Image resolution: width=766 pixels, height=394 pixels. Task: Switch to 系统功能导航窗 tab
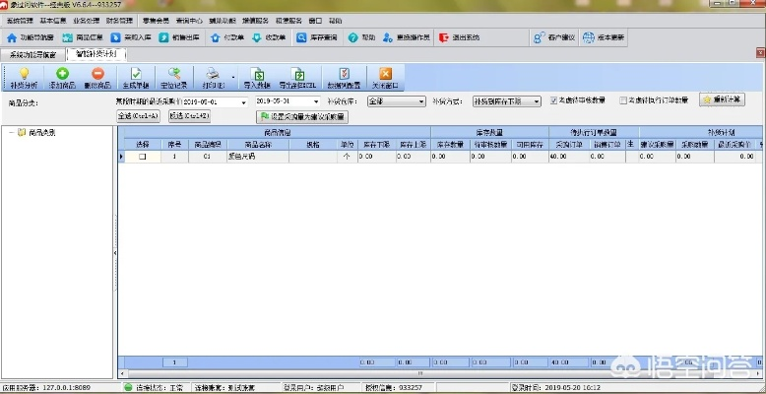[32, 55]
